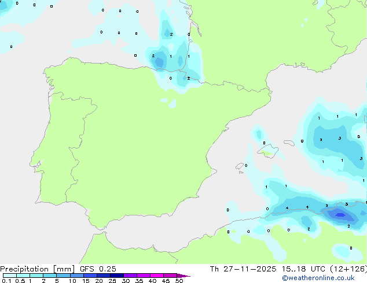367x283 pixels.
Task: Click the '[mm]' unit label
Action: point(64,269)
